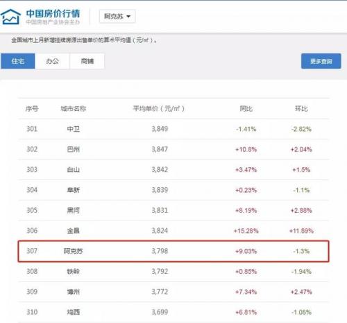Select city name 阿克苏 in table

point(74,251)
